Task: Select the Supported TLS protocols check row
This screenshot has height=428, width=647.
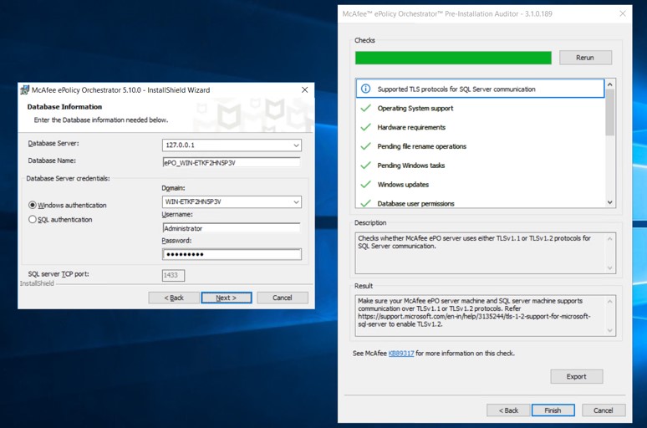Action: pos(480,89)
